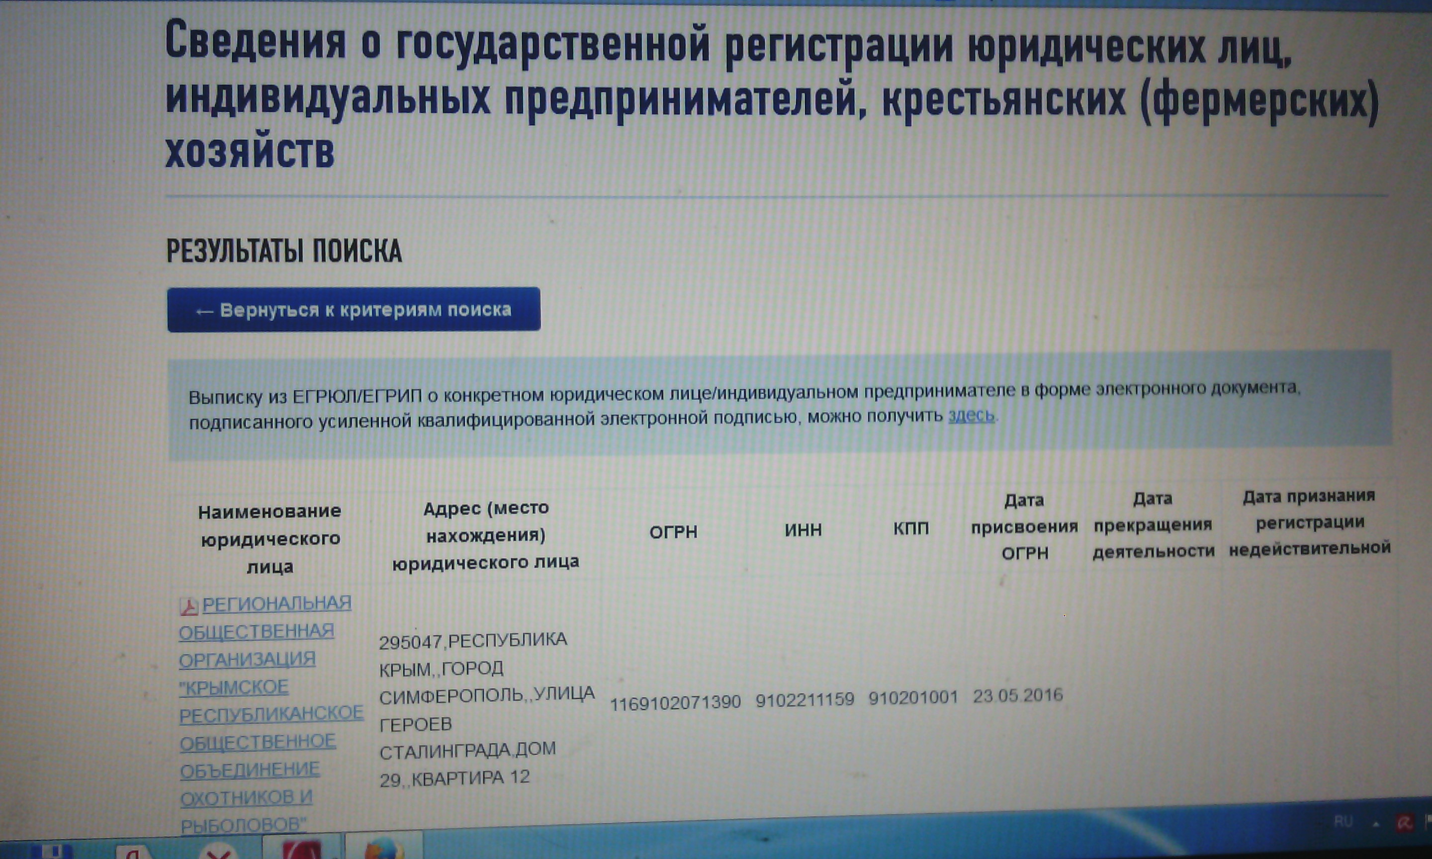Click the red Avira tray icon
This screenshot has width=1432, height=859.
point(1404,823)
